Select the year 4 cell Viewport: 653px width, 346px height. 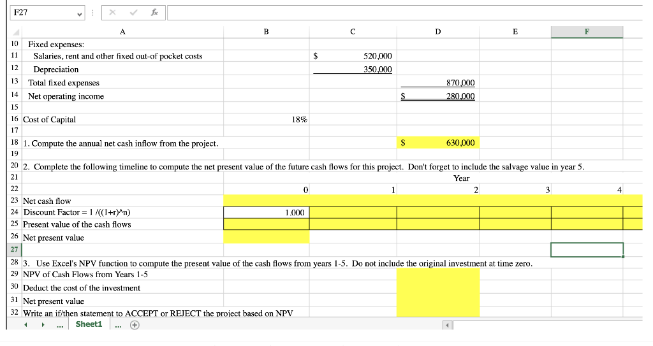click(587, 189)
